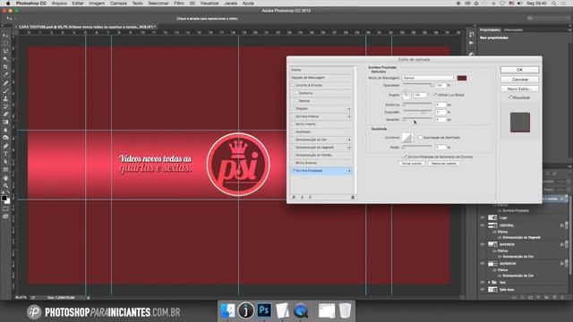Select the Quick Selection tool
Image resolution: width=573 pixels, height=322 pixels.
tap(5, 59)
